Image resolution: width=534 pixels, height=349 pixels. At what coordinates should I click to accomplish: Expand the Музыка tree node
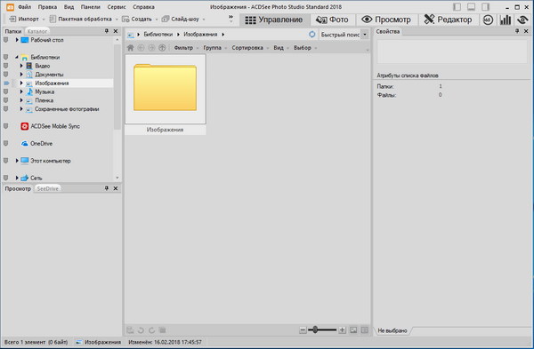(21, 91)
